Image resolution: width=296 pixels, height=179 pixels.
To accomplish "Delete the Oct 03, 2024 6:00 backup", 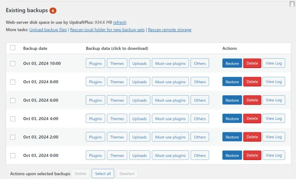I will coord(252,100).
